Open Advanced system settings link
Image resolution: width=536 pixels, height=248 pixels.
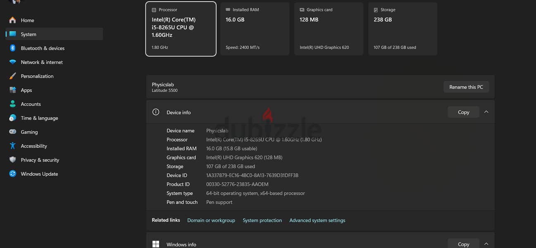[317, 220]
